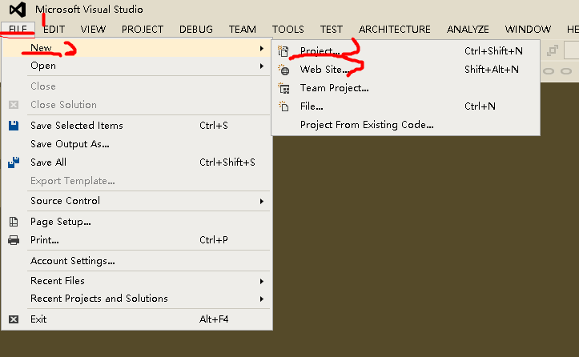579x357 pixels.
Task: Open the EDIT menu
Action: (54, 29)
